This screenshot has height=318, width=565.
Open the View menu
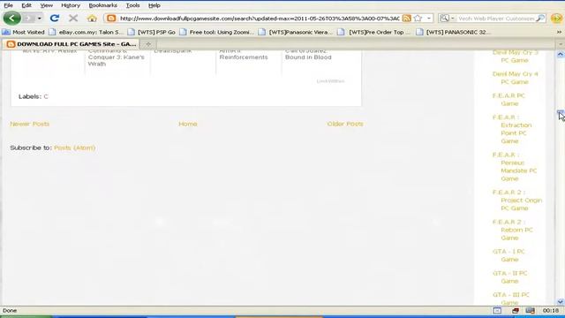[x=46, y=5]
